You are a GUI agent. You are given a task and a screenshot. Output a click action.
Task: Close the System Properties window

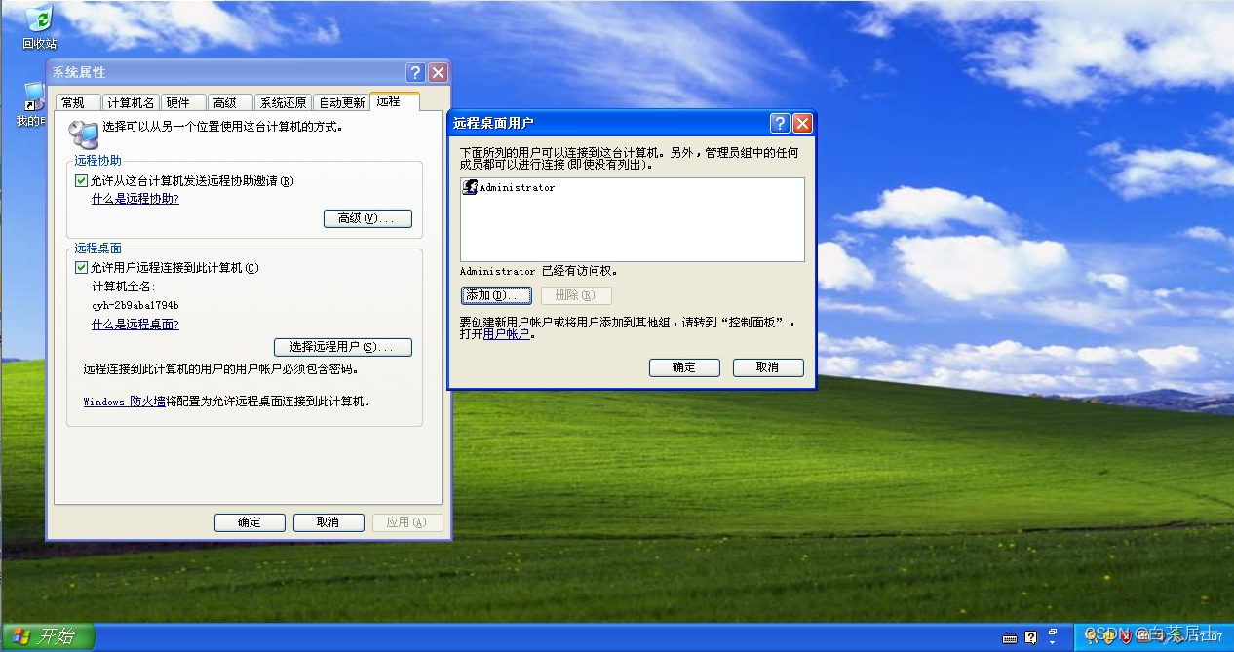[439, 72]
